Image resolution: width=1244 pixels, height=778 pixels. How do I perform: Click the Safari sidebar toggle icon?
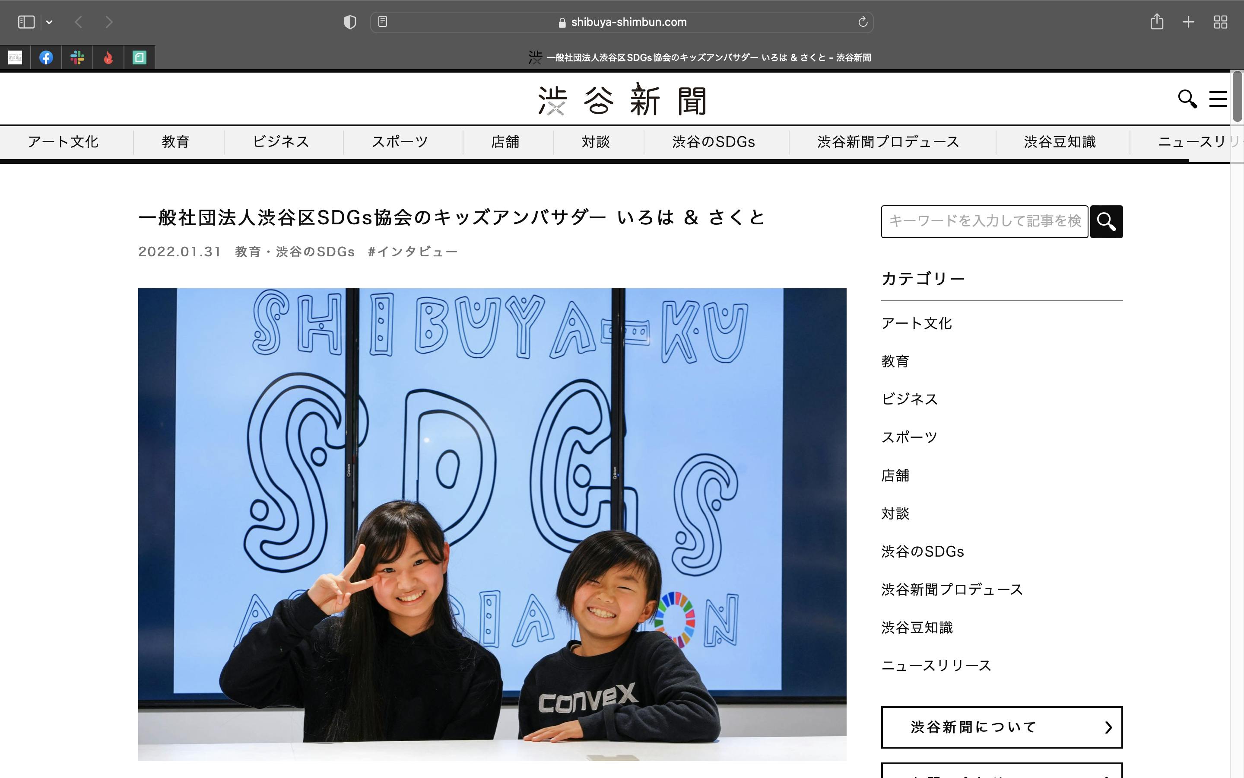26,22
